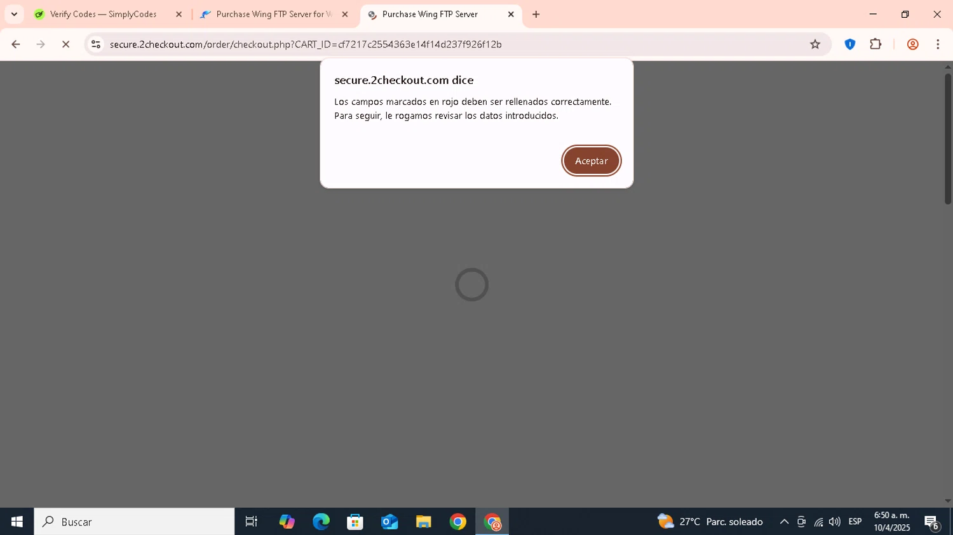Open the Chrome profile icon
This screenshot has width=953, height=535.
(x=913, y=44)
